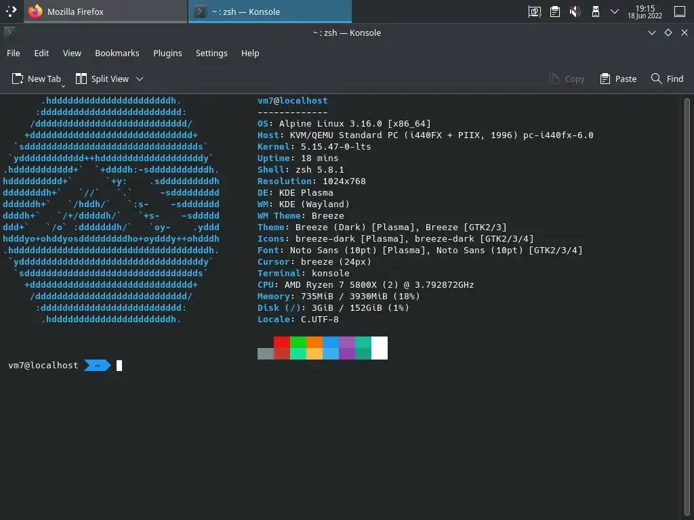Click the '1024x768' resolution value

click(x=344, y=181)
